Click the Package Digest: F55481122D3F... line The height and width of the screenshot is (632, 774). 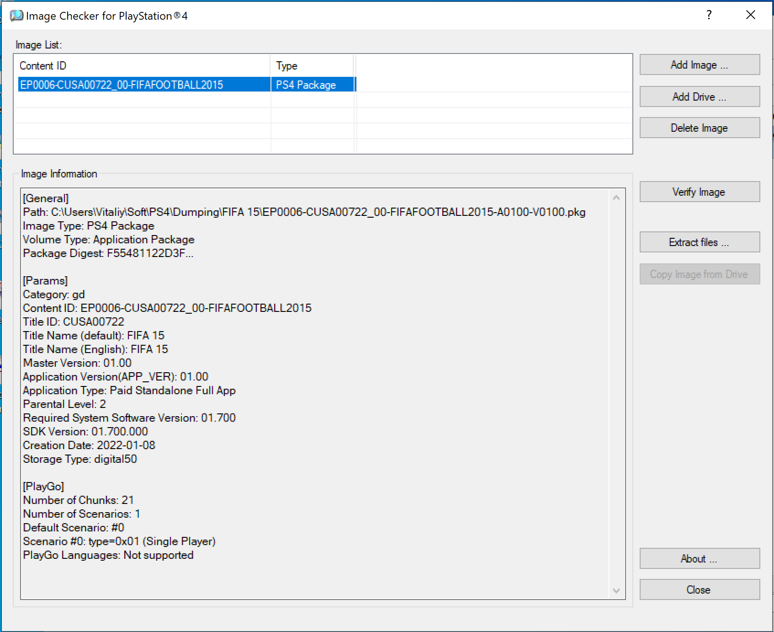[108, 253]
